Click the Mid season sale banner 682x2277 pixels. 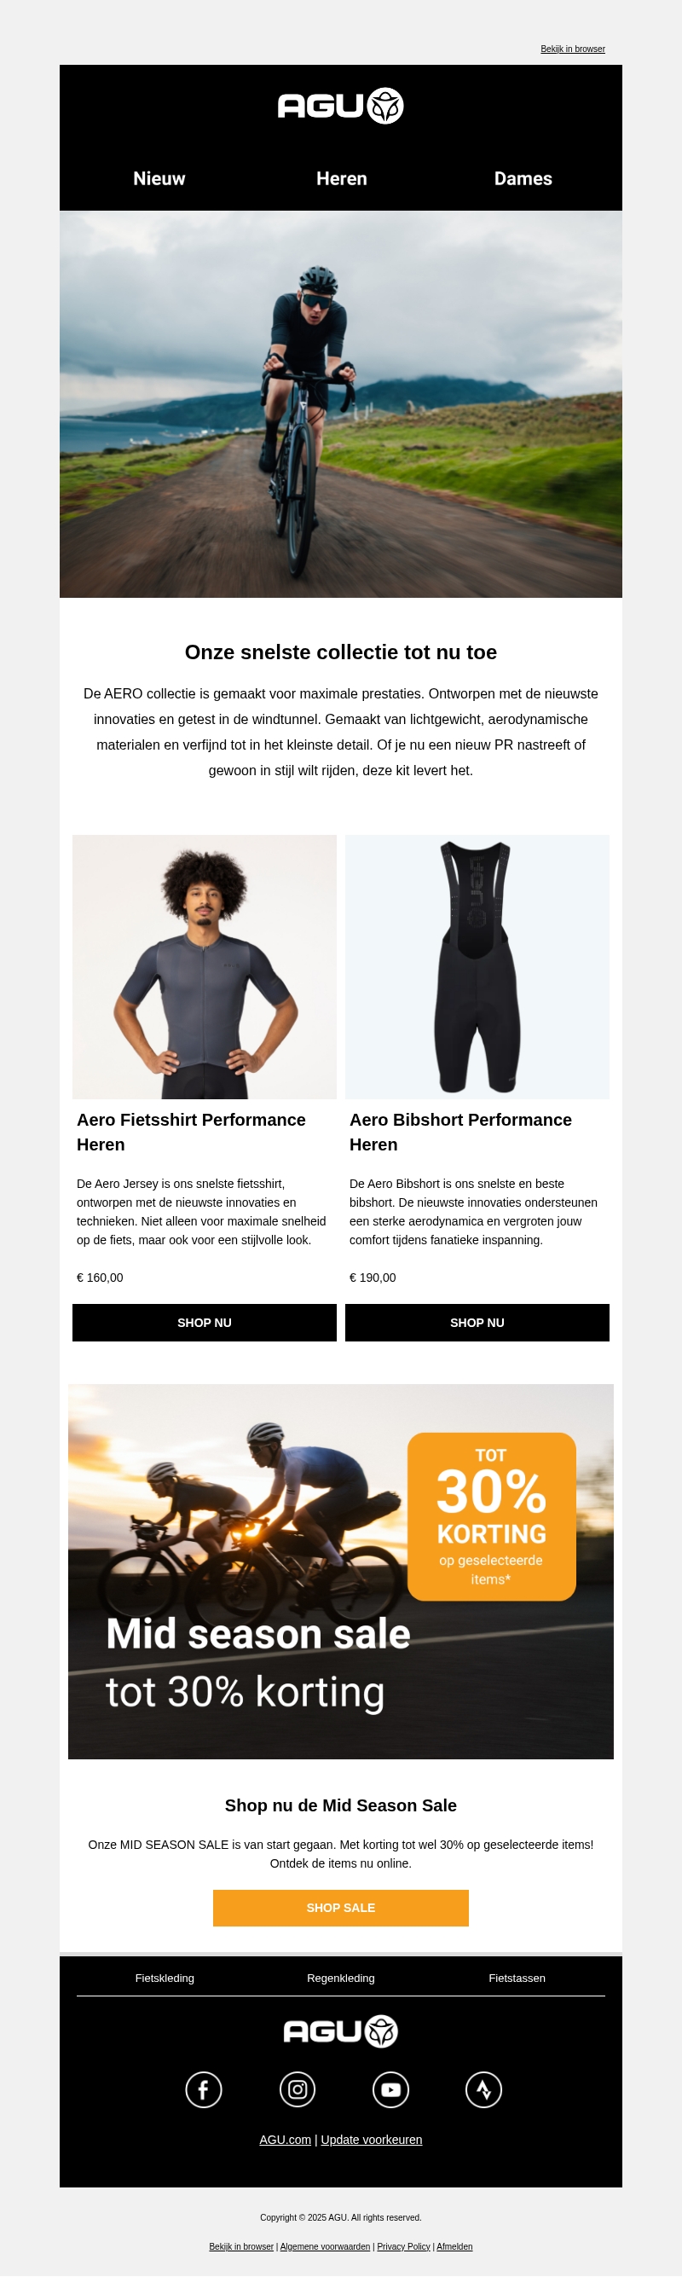click(341, 1572)
